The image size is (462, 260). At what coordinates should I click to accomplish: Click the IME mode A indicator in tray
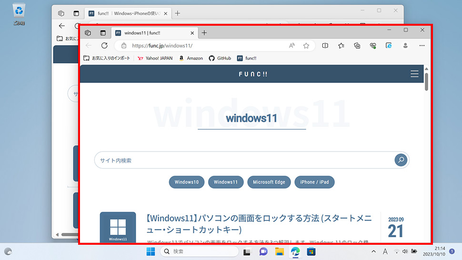pyautogui.click(x=385, y=251)
